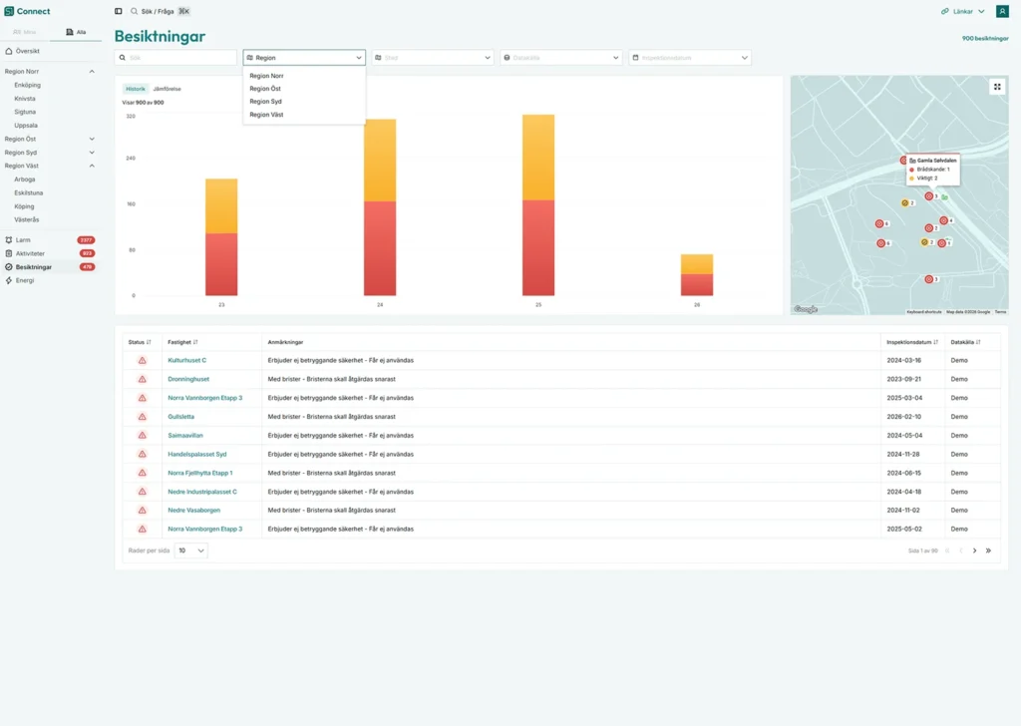The width and height of the screenshot is (1021, 726).
Task: Collapse the Region Norr tree group
Action: (92, 72)
